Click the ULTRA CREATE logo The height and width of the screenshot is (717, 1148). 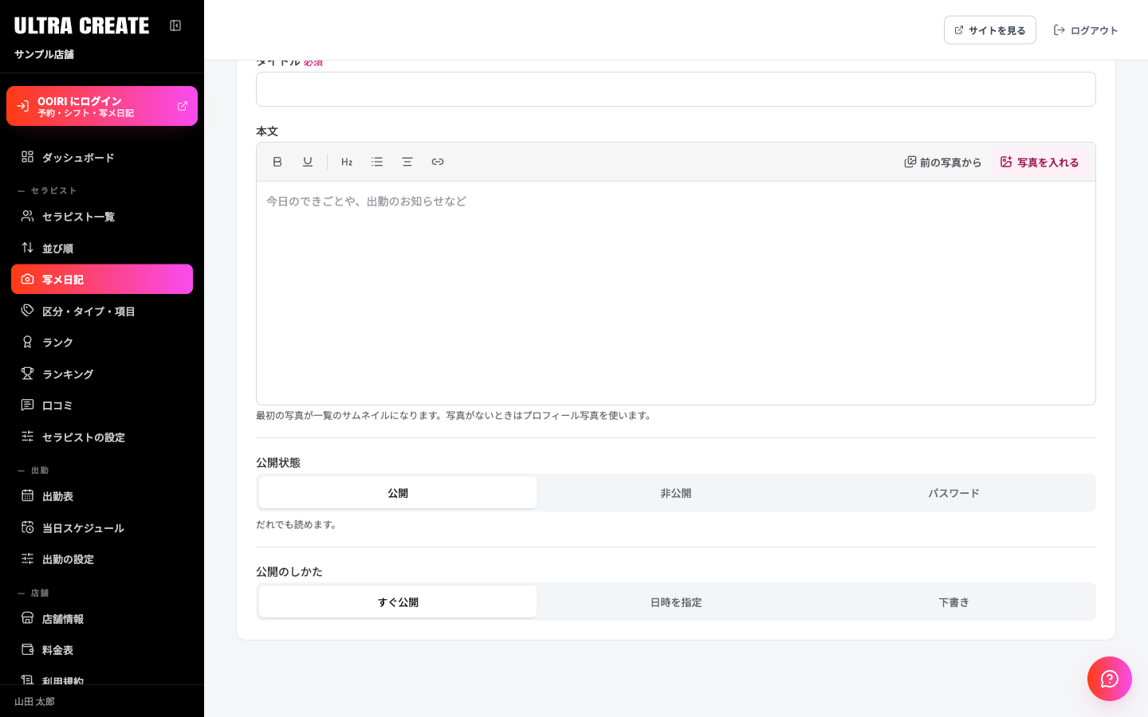click(81, 25)
